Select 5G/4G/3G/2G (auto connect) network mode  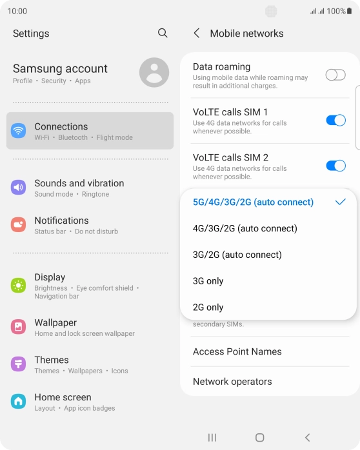[268, 202]
